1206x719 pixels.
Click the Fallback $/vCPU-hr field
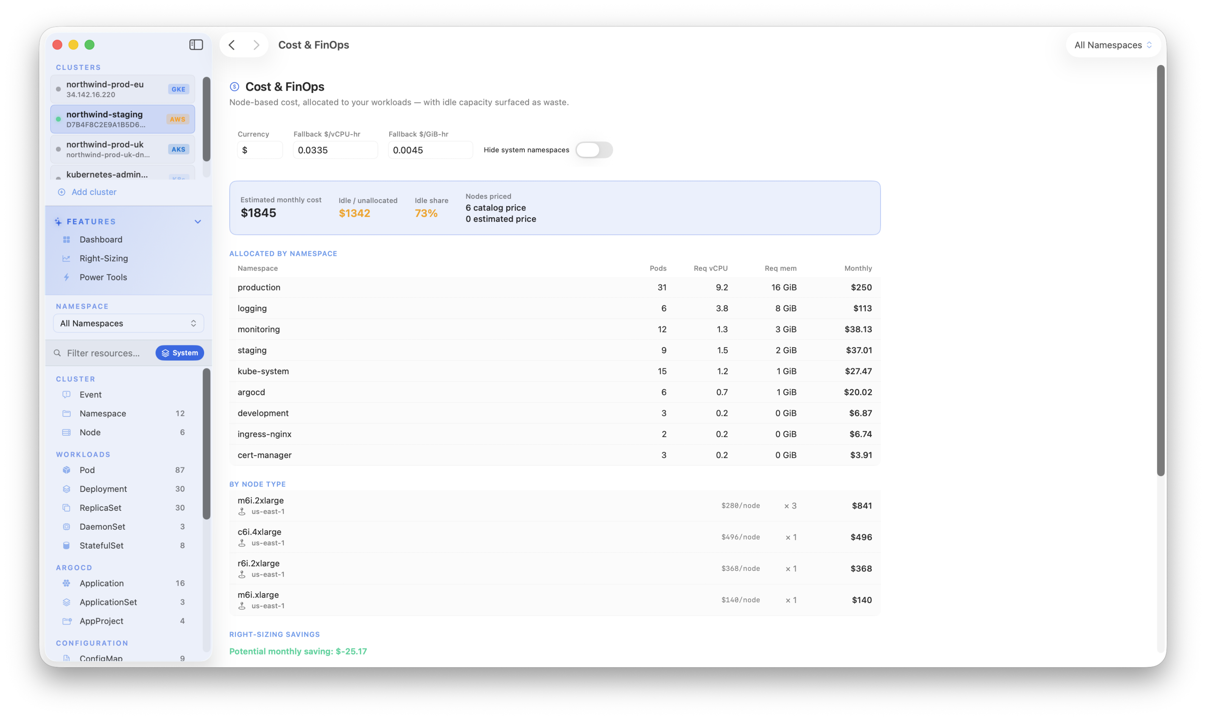click(x=335, y=150)
